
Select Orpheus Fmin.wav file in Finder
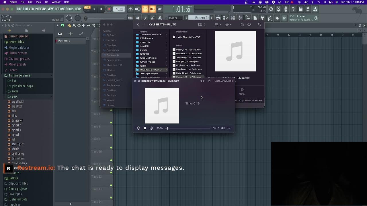pos(188,66)
